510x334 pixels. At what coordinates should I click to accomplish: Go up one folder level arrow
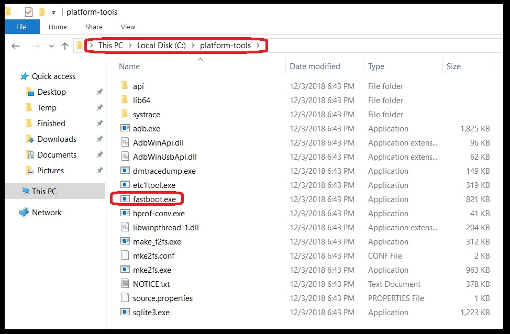coord(65,46)
